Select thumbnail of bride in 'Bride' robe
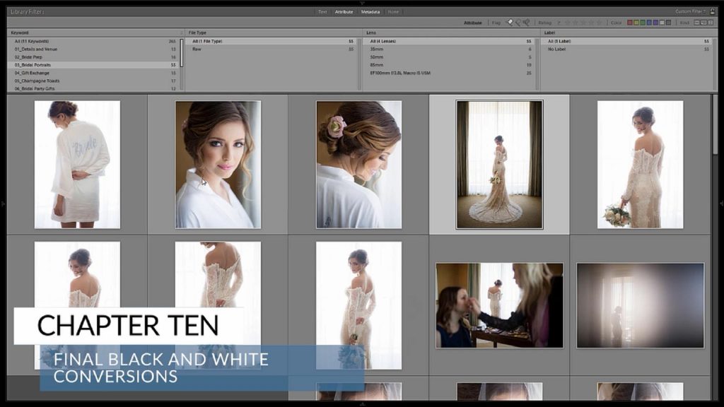 coord(77,165)
